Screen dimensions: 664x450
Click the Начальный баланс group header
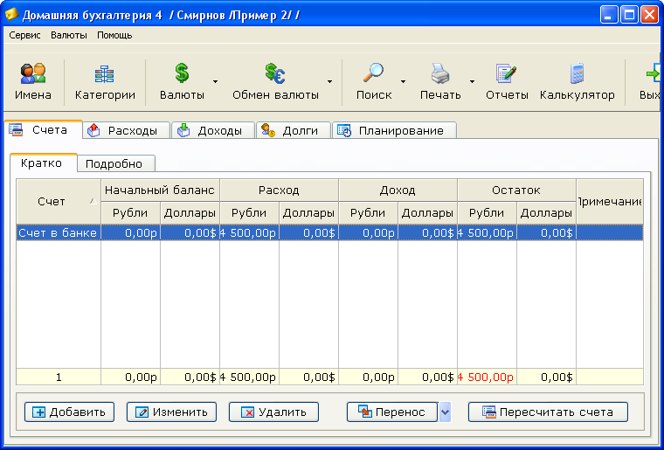(x=160, y=190)
